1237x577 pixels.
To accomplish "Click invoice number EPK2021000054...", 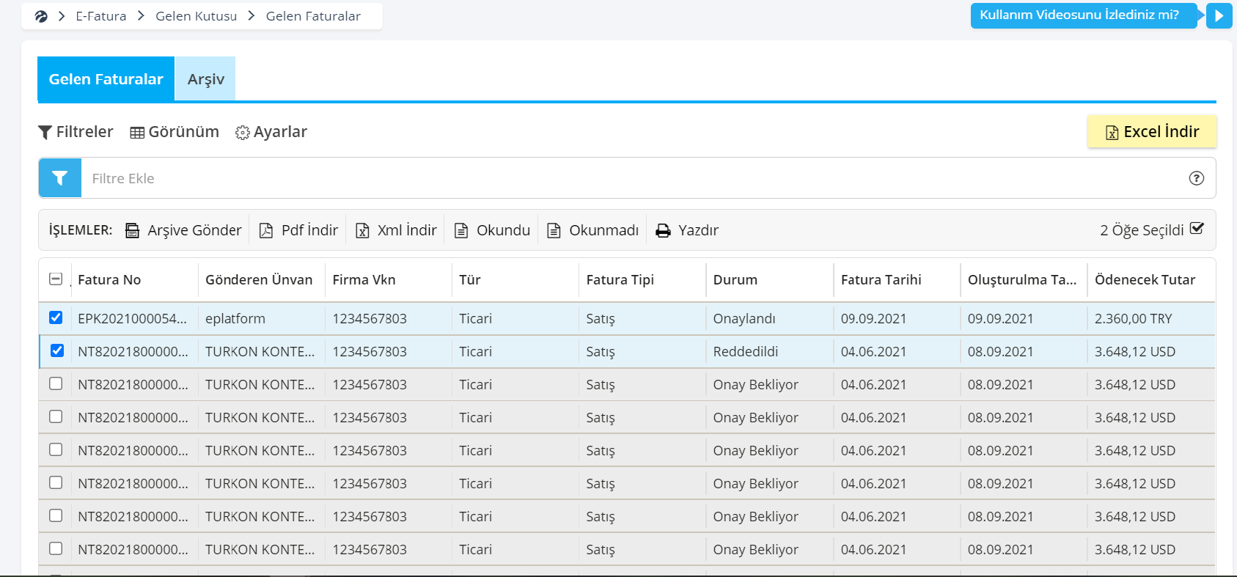I will tap(133, 319).
